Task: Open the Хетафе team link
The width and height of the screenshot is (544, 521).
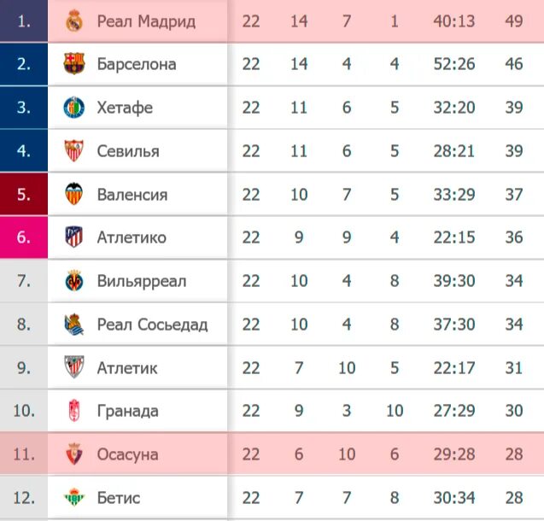Action: [x=125, y=108]
